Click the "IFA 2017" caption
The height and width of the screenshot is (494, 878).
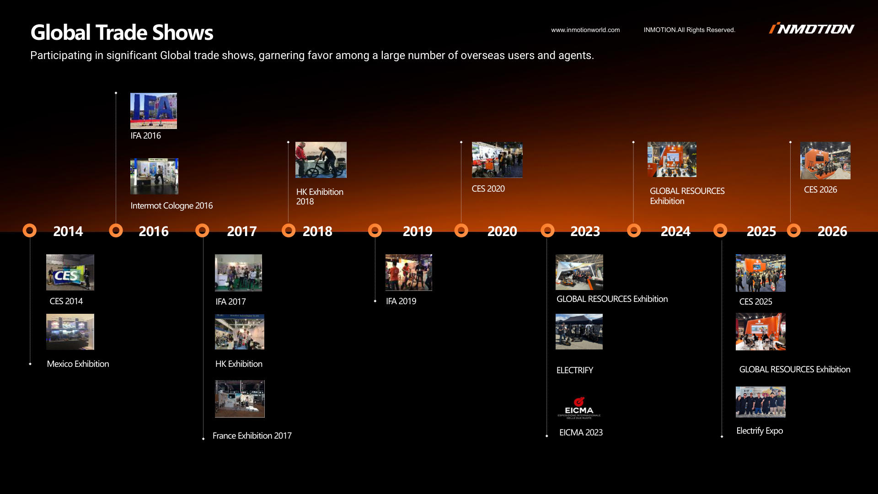point(230,302)
